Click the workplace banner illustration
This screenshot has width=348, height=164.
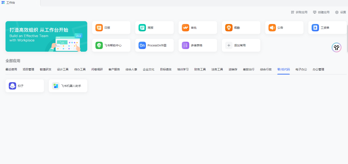[x=46, y=37]
